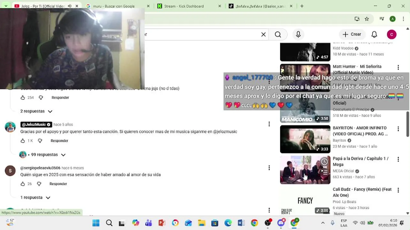Open the Matt Hunter Mi Señorita video title

357,70
